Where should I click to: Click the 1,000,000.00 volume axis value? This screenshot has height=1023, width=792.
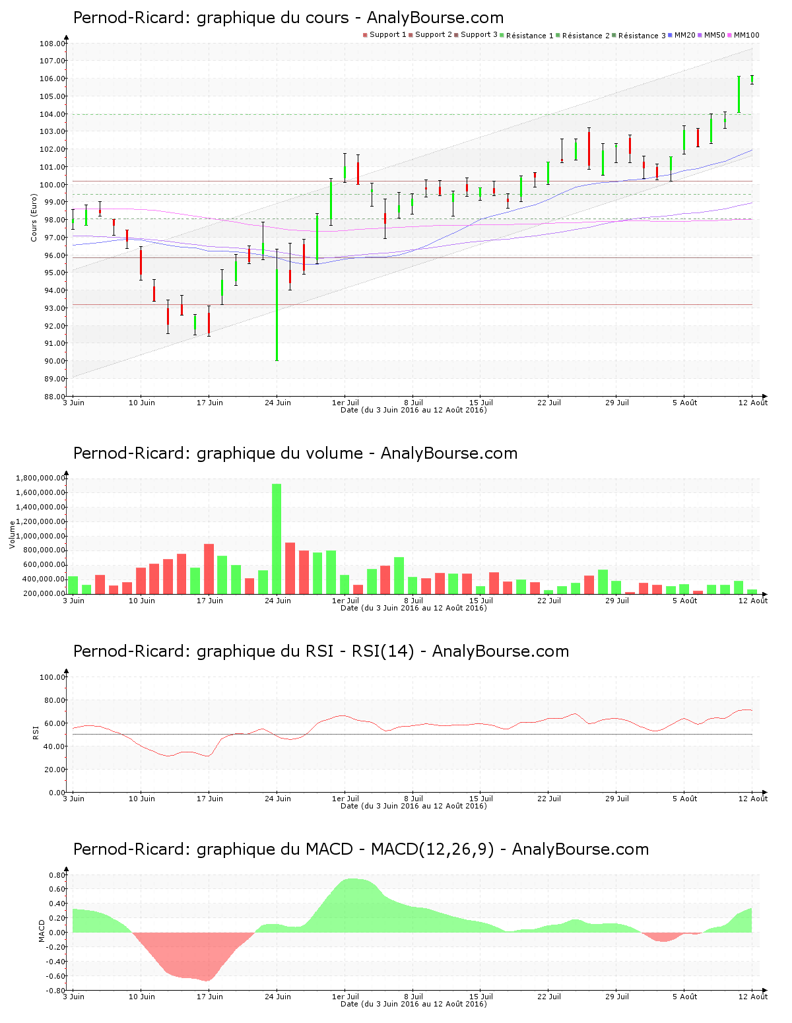pyautogui.click(x=40, y=536)
